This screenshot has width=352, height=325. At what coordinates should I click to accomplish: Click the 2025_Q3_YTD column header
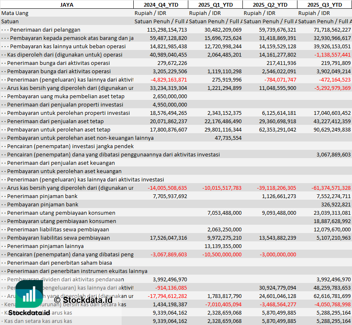(x=325, y=5)
